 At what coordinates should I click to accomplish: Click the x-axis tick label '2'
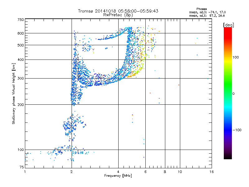72,172
